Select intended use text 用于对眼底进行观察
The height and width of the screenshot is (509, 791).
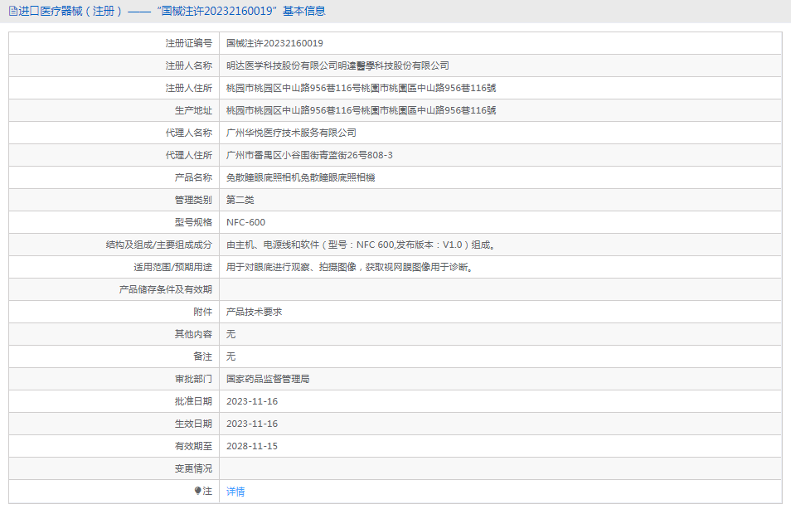pos(350,267)
